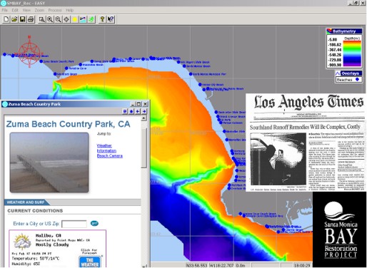Go forward with browser panel right arrow
Image resolution: width=367 pixels, height=268 pixels.
[x=144, y=111]
